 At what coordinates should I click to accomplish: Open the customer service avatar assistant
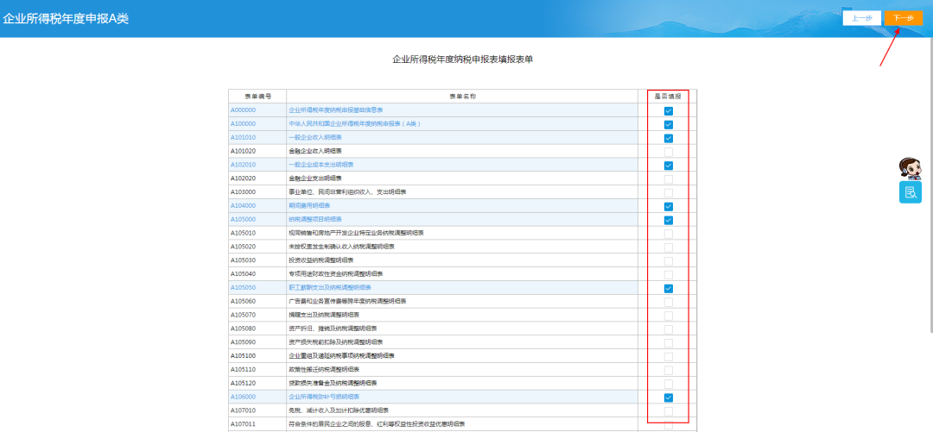click(910, 167)
